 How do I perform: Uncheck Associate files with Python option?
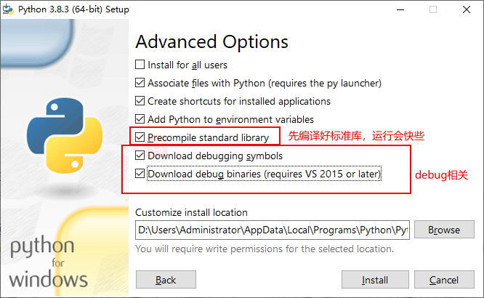click(140, 83)
